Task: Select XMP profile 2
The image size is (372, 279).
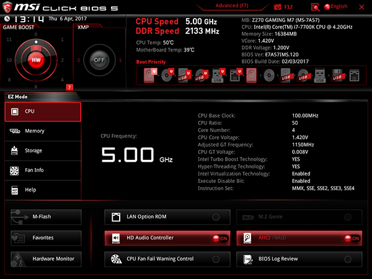Action: 79,60
